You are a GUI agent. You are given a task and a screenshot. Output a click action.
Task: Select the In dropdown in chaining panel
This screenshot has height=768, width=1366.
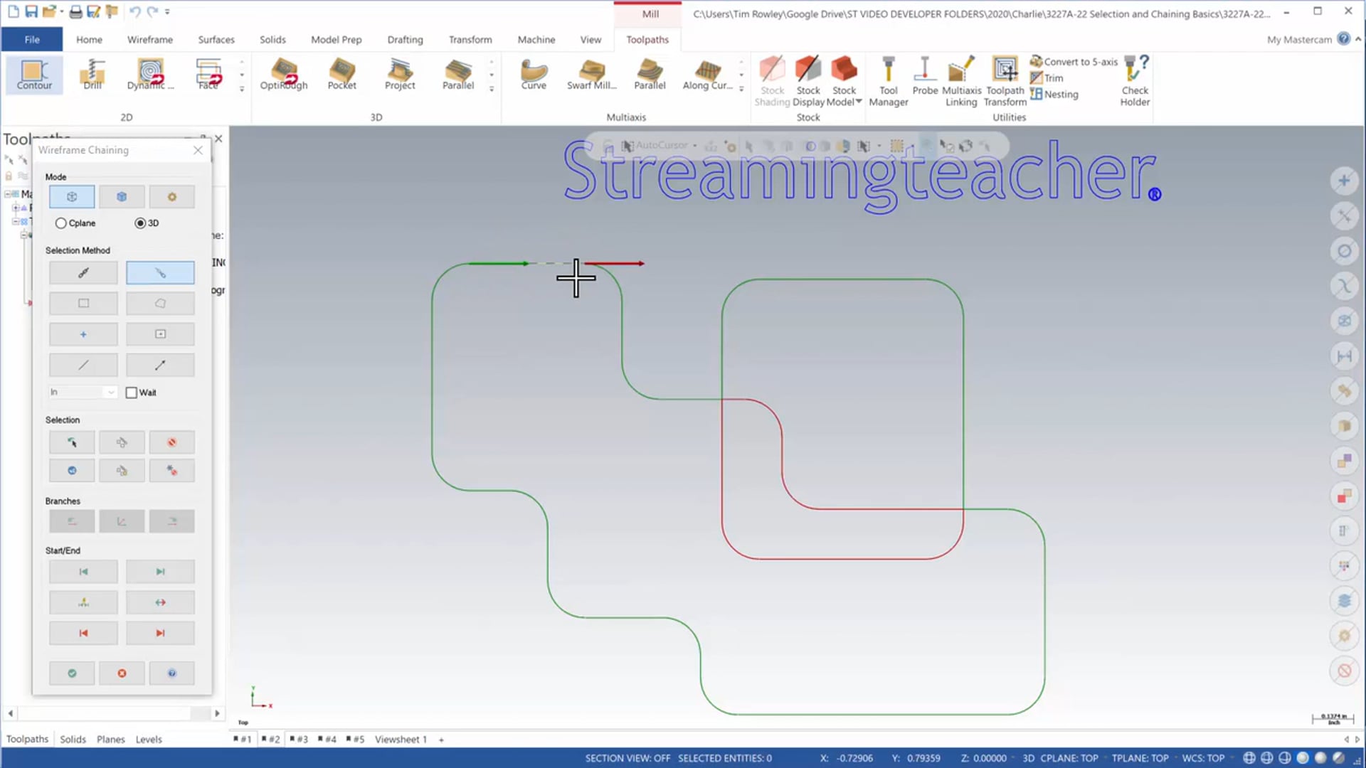click(x=83, y=392)
